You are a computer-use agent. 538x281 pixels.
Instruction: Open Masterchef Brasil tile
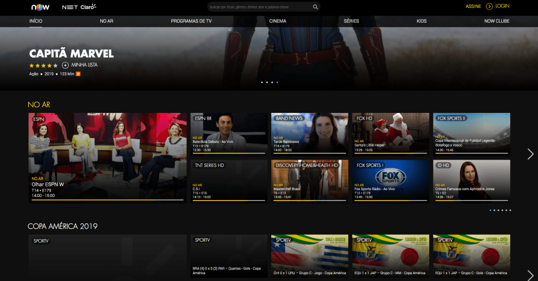[309, 182]
